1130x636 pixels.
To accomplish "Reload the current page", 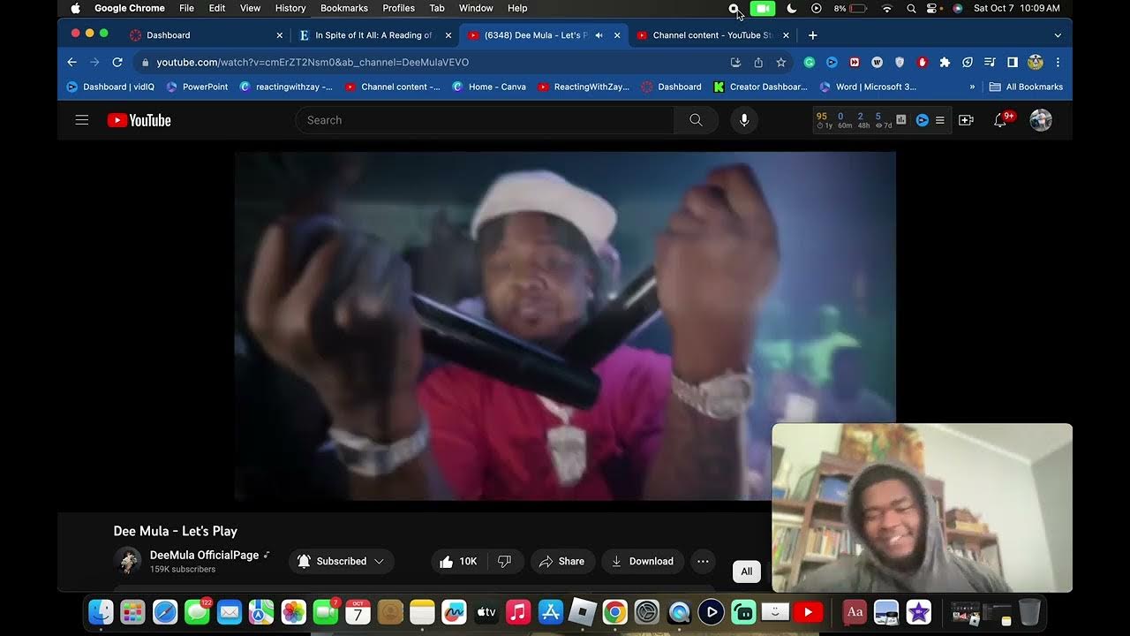I will point(117,63).
